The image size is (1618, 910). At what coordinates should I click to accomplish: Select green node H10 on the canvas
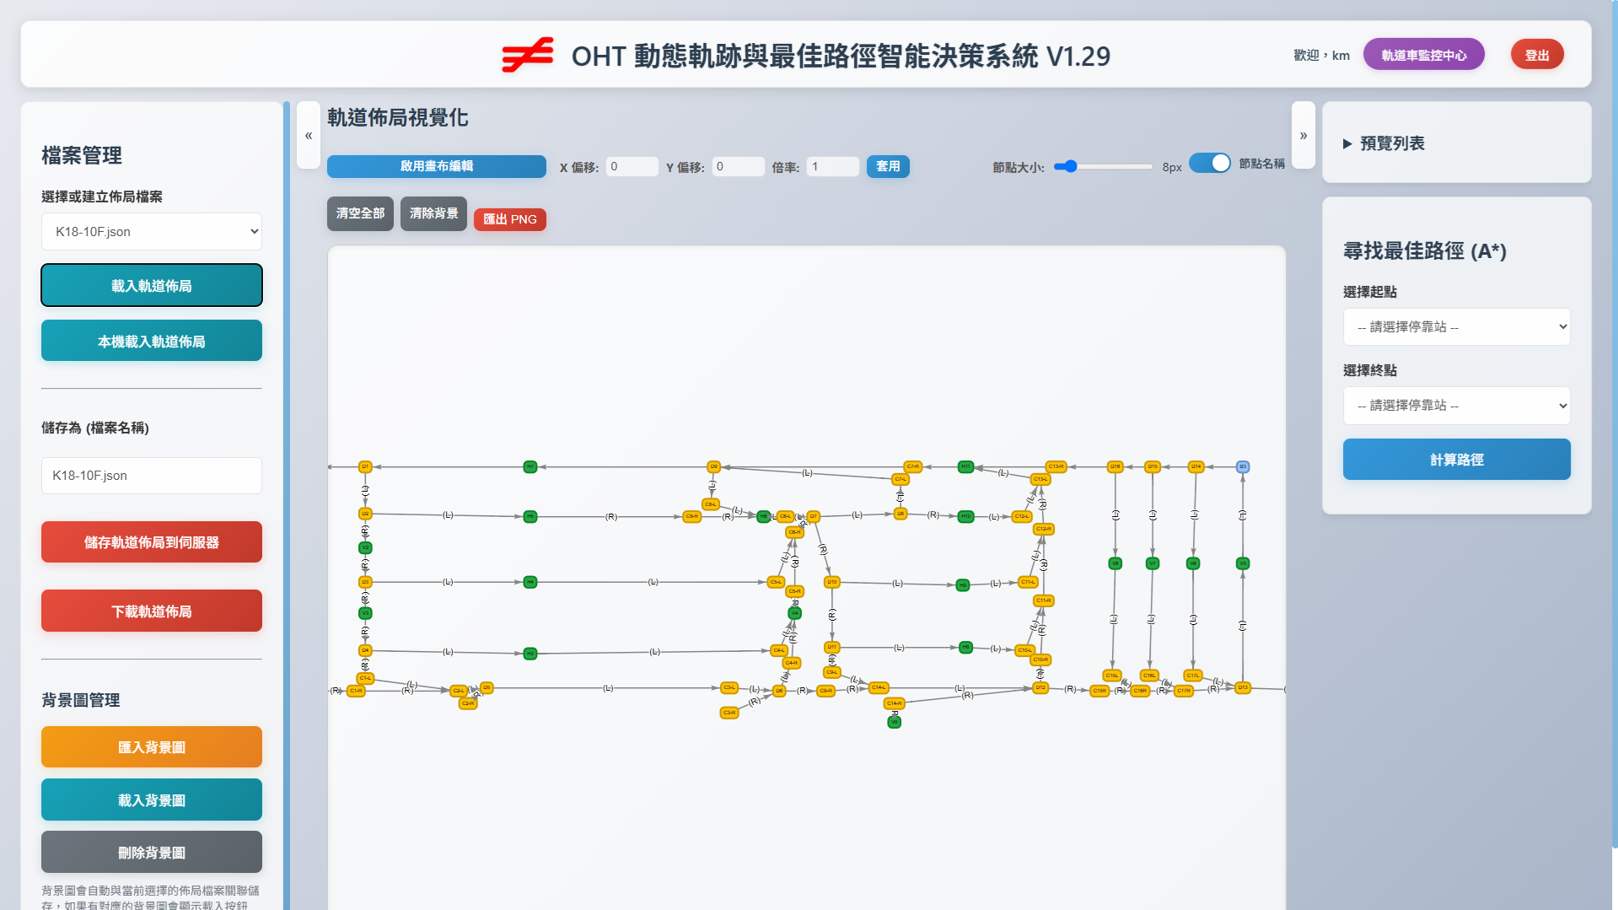point(966,516)
